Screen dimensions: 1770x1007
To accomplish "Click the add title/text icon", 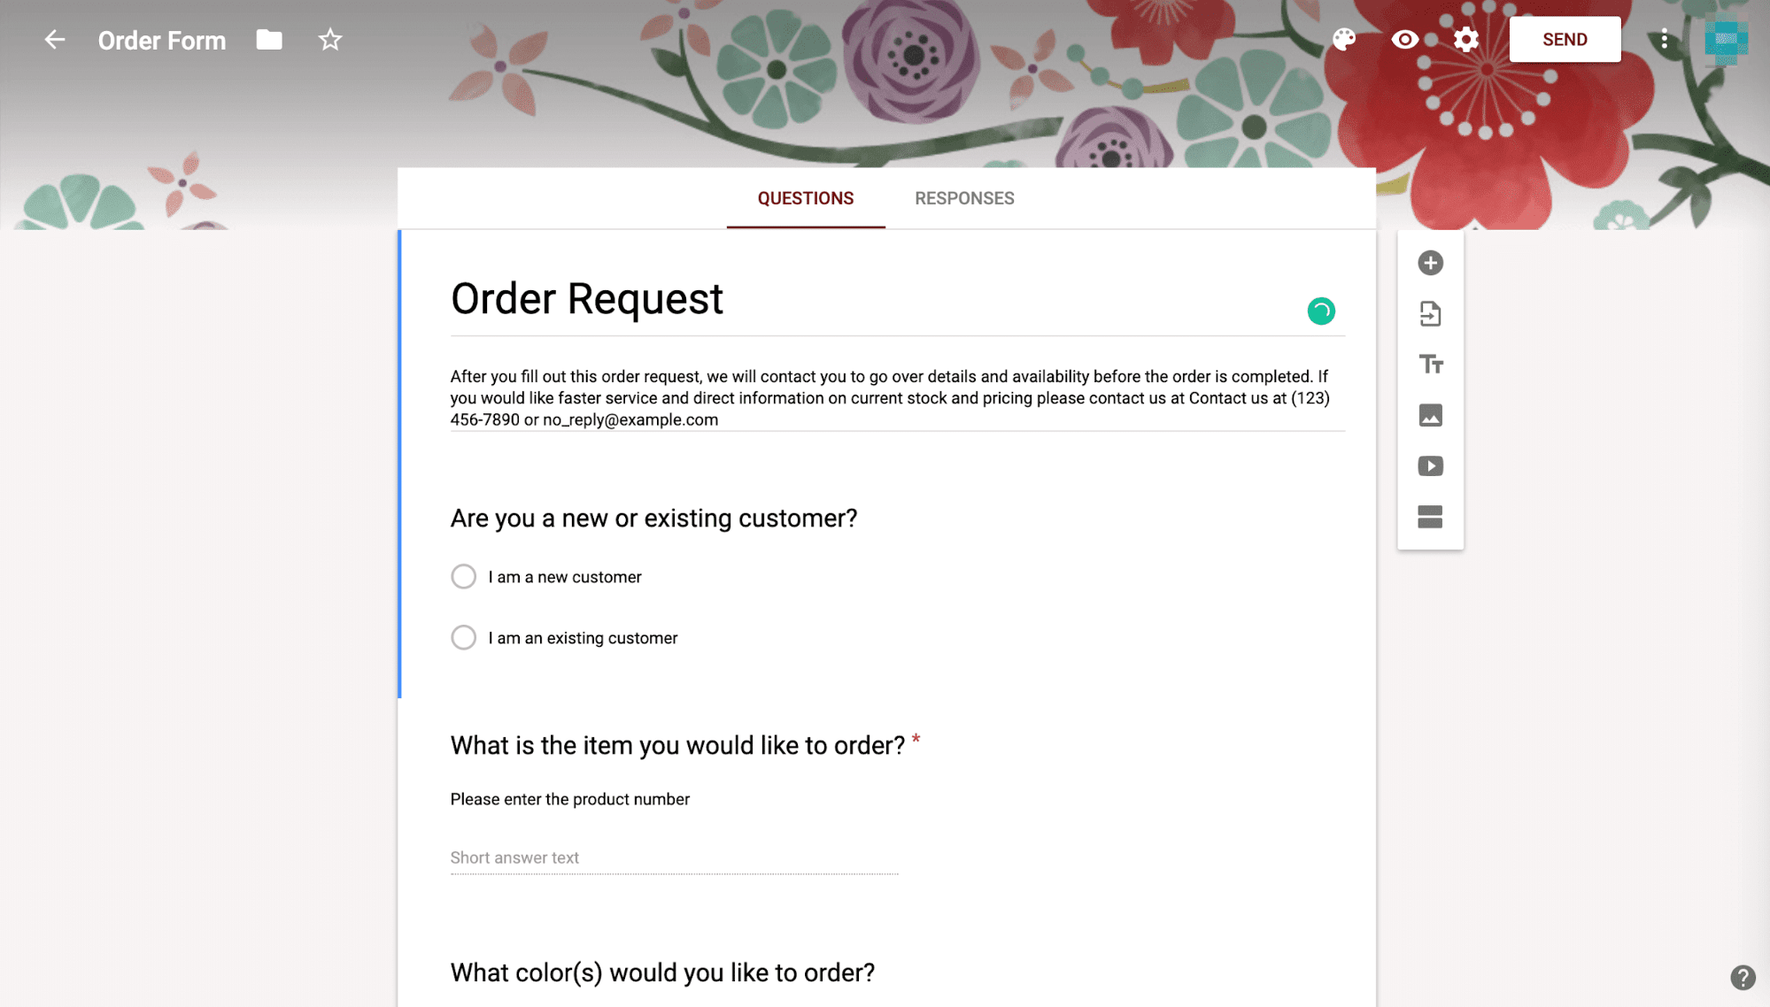I will pyautogui.click(x=1431, y=365).
